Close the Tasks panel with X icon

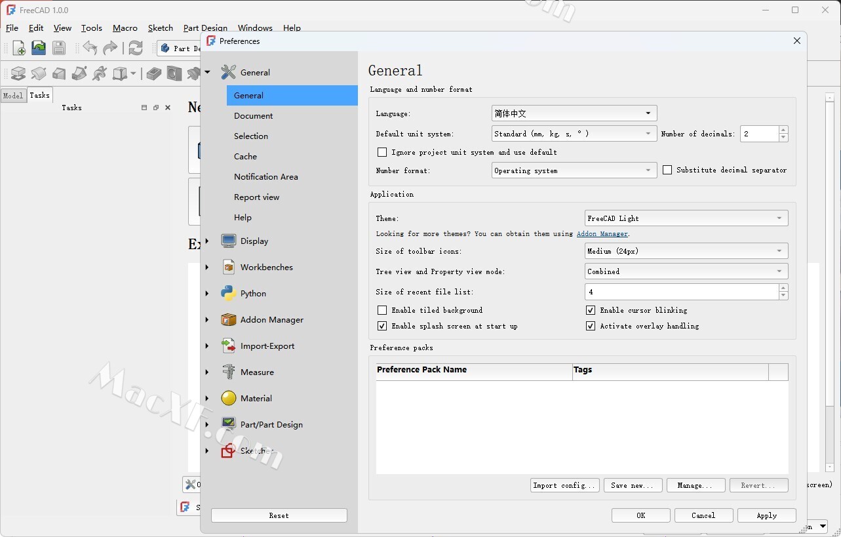(x=168, y=108)
